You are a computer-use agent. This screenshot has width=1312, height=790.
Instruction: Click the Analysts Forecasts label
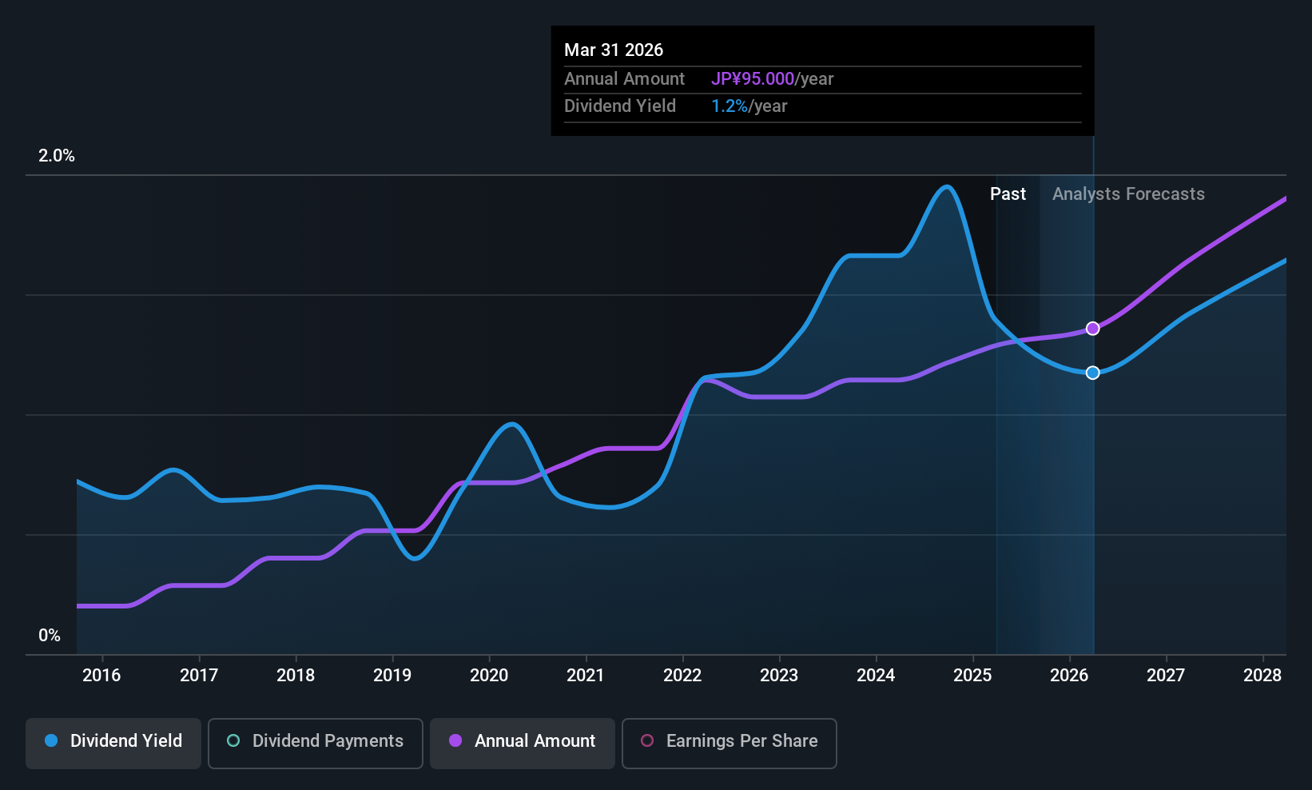click(1128, 194)
